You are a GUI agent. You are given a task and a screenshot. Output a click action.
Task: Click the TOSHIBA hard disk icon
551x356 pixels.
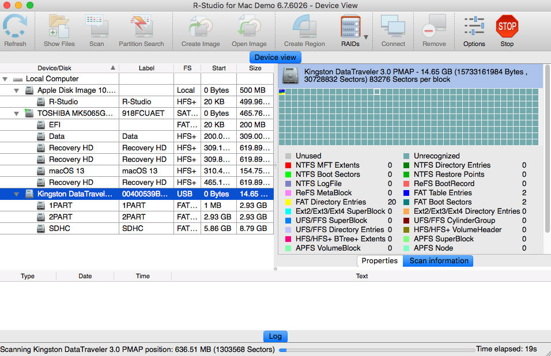click(x=29, y=113)
